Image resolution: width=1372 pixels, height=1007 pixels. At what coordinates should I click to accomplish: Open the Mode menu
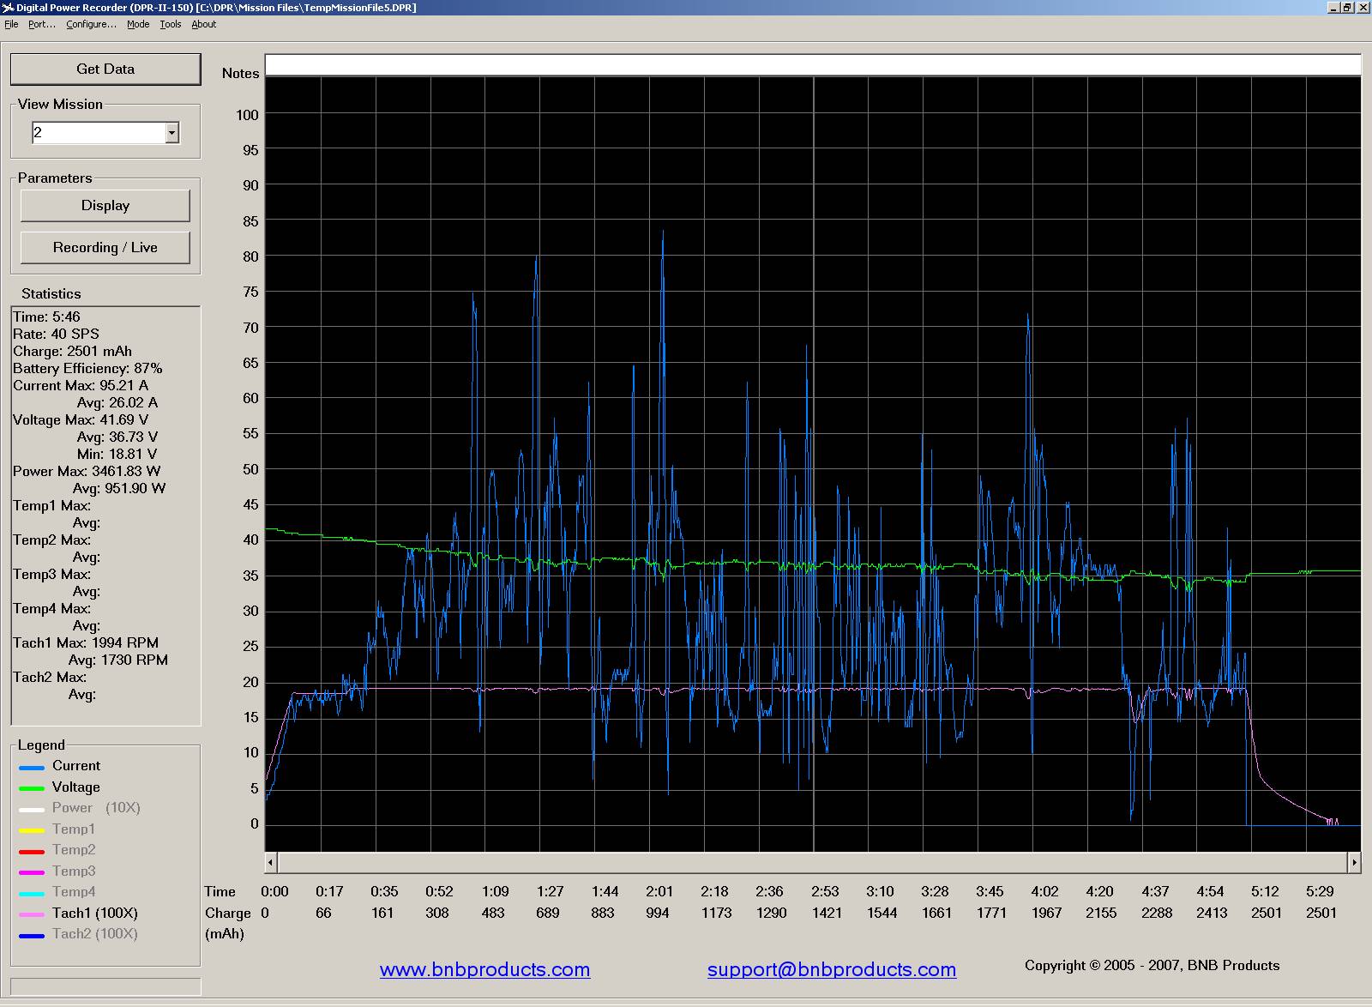(x=138, y=24)
